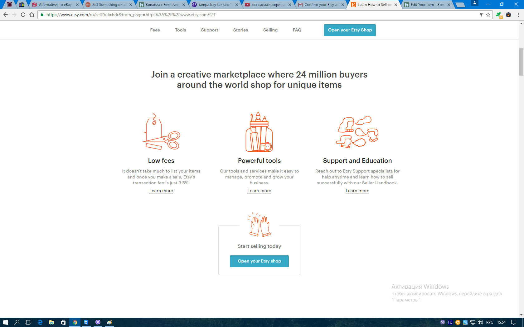Image resolution: width=524 pixels, height=327 pixels.
Task: Open volume control in system tray
Action: [480, 322]
